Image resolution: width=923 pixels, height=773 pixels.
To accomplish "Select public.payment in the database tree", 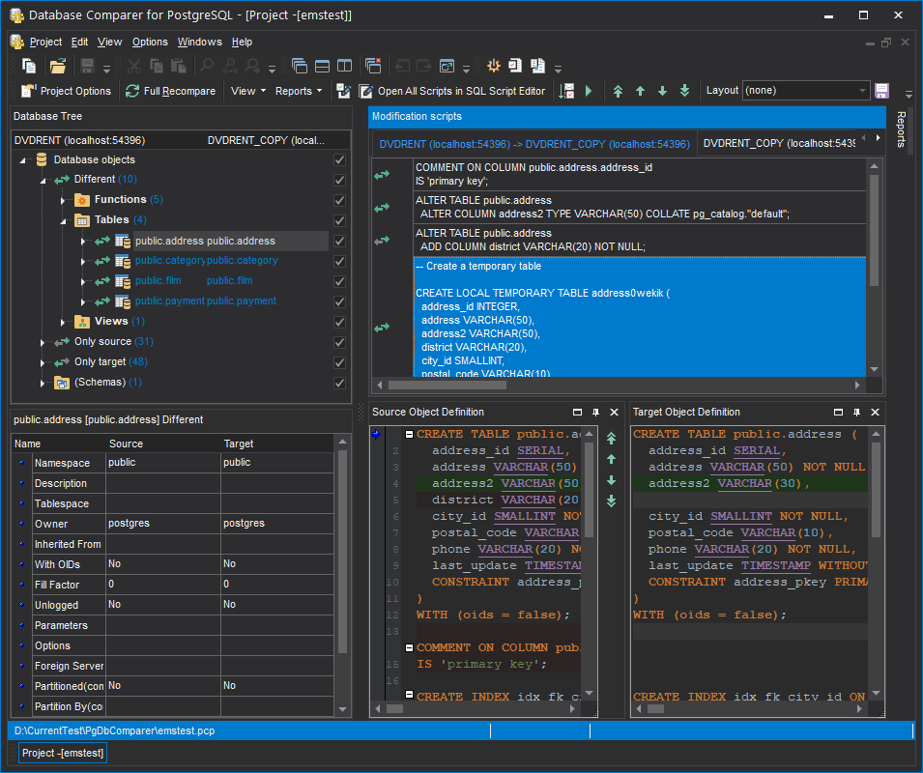I will pos(206,301).
